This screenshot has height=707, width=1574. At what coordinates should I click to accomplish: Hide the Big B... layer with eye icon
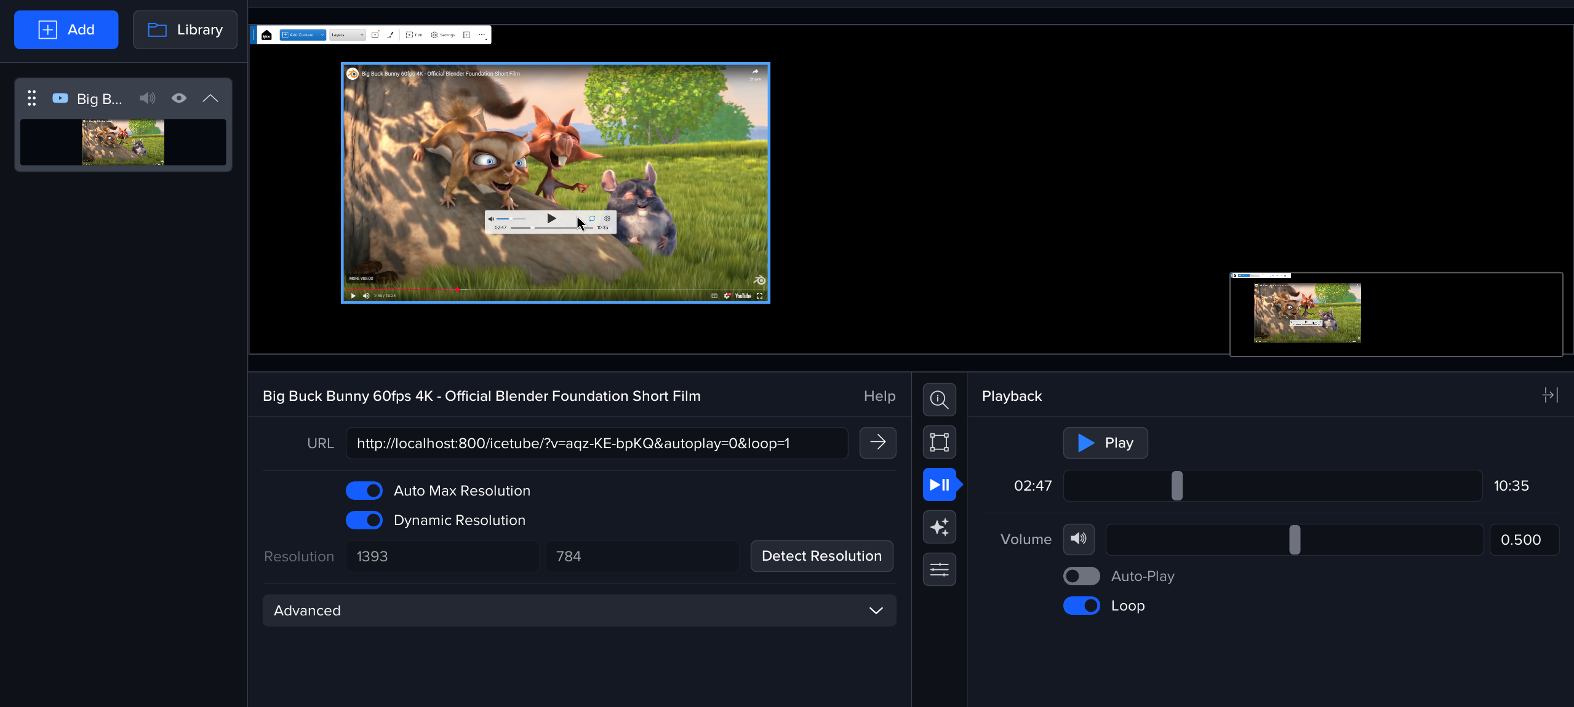point(179,98)
